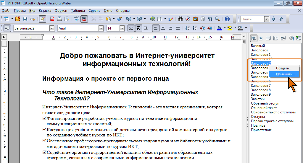Click the Open file folder icon

tap(18, 19)
